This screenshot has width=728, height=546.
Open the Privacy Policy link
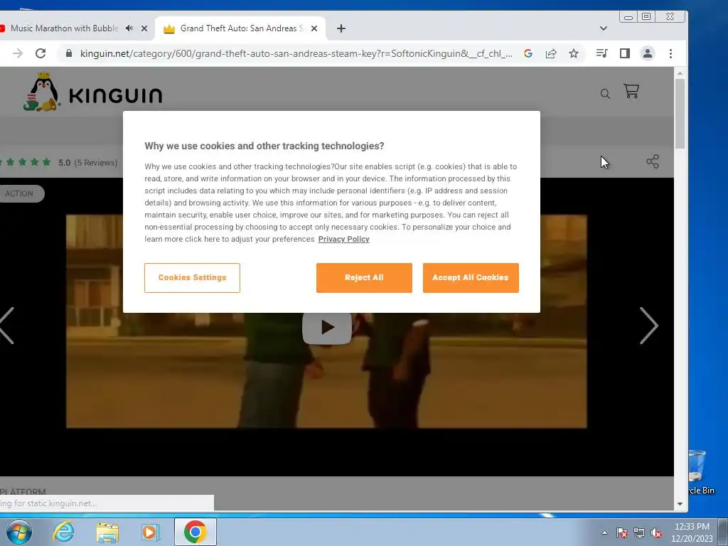point(343,239)
